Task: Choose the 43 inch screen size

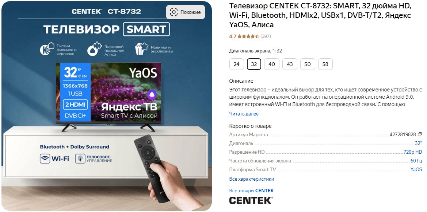Action: pos(290,64)
